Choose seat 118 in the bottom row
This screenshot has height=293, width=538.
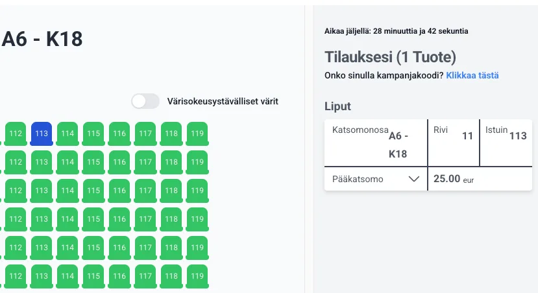pos(171,276)
